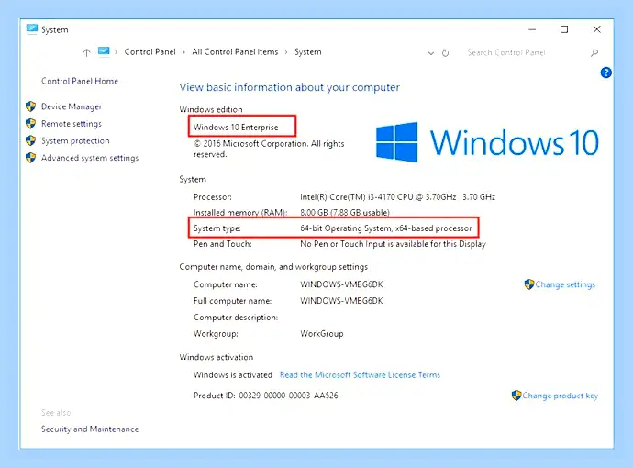
Task: Click the up arrow navigation icon
Action: tap(86, 52)
